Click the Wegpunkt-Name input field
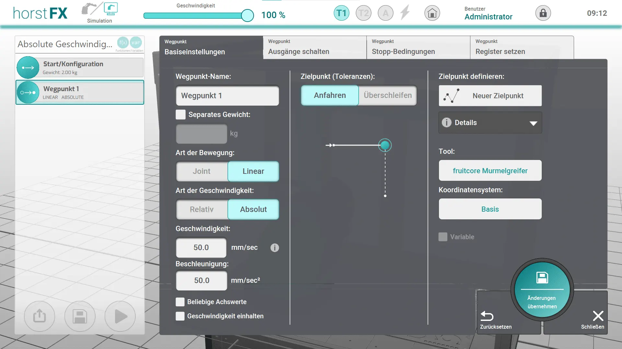The image size is (622, 349). [x=227, y=96]
